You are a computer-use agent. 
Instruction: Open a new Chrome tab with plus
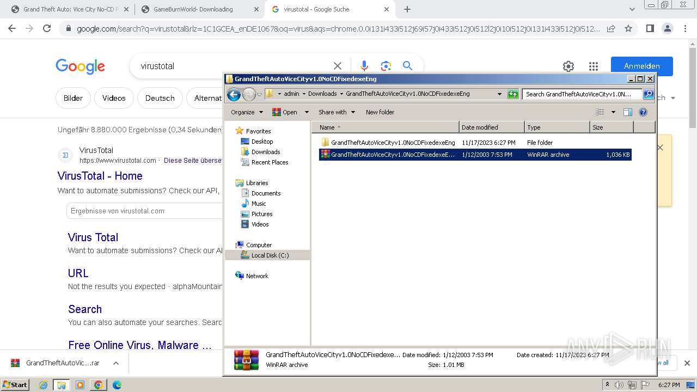click(x=407, y=9)
